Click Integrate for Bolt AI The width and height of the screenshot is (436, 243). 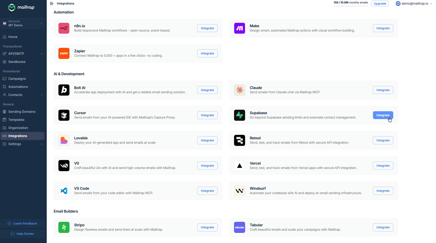click(x=207, y=90)
